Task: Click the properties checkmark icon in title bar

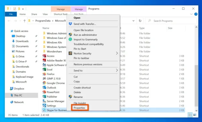Action: [x=14, y=9]
